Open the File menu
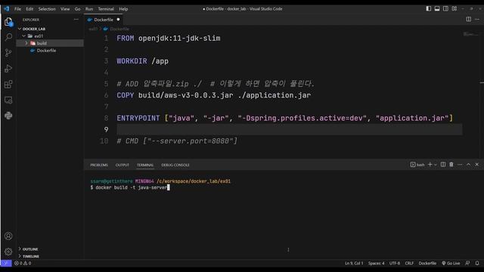Screen dimensions: 484x272 (x=17, y=9)
